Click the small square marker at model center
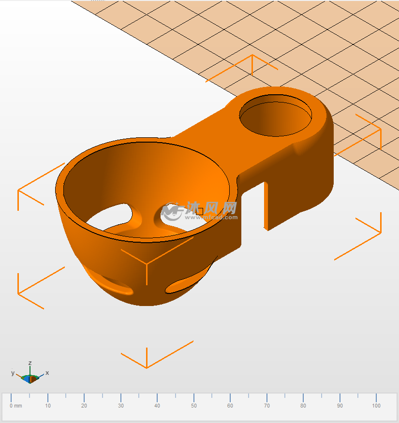 tap(199, 211)
